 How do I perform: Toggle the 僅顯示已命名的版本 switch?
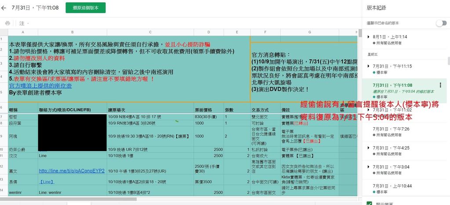(441, 23)
